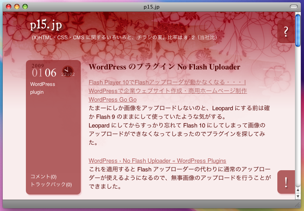This screenshot has width=304, height=211.
Task: Click the article title No Flash Uploader
Action: tap(164, 67)
